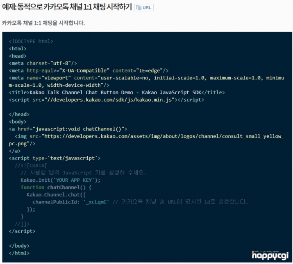The image size is (293, 264).
Task: Click the '//<![CDATA[' comment line
Action: [31, 165]
